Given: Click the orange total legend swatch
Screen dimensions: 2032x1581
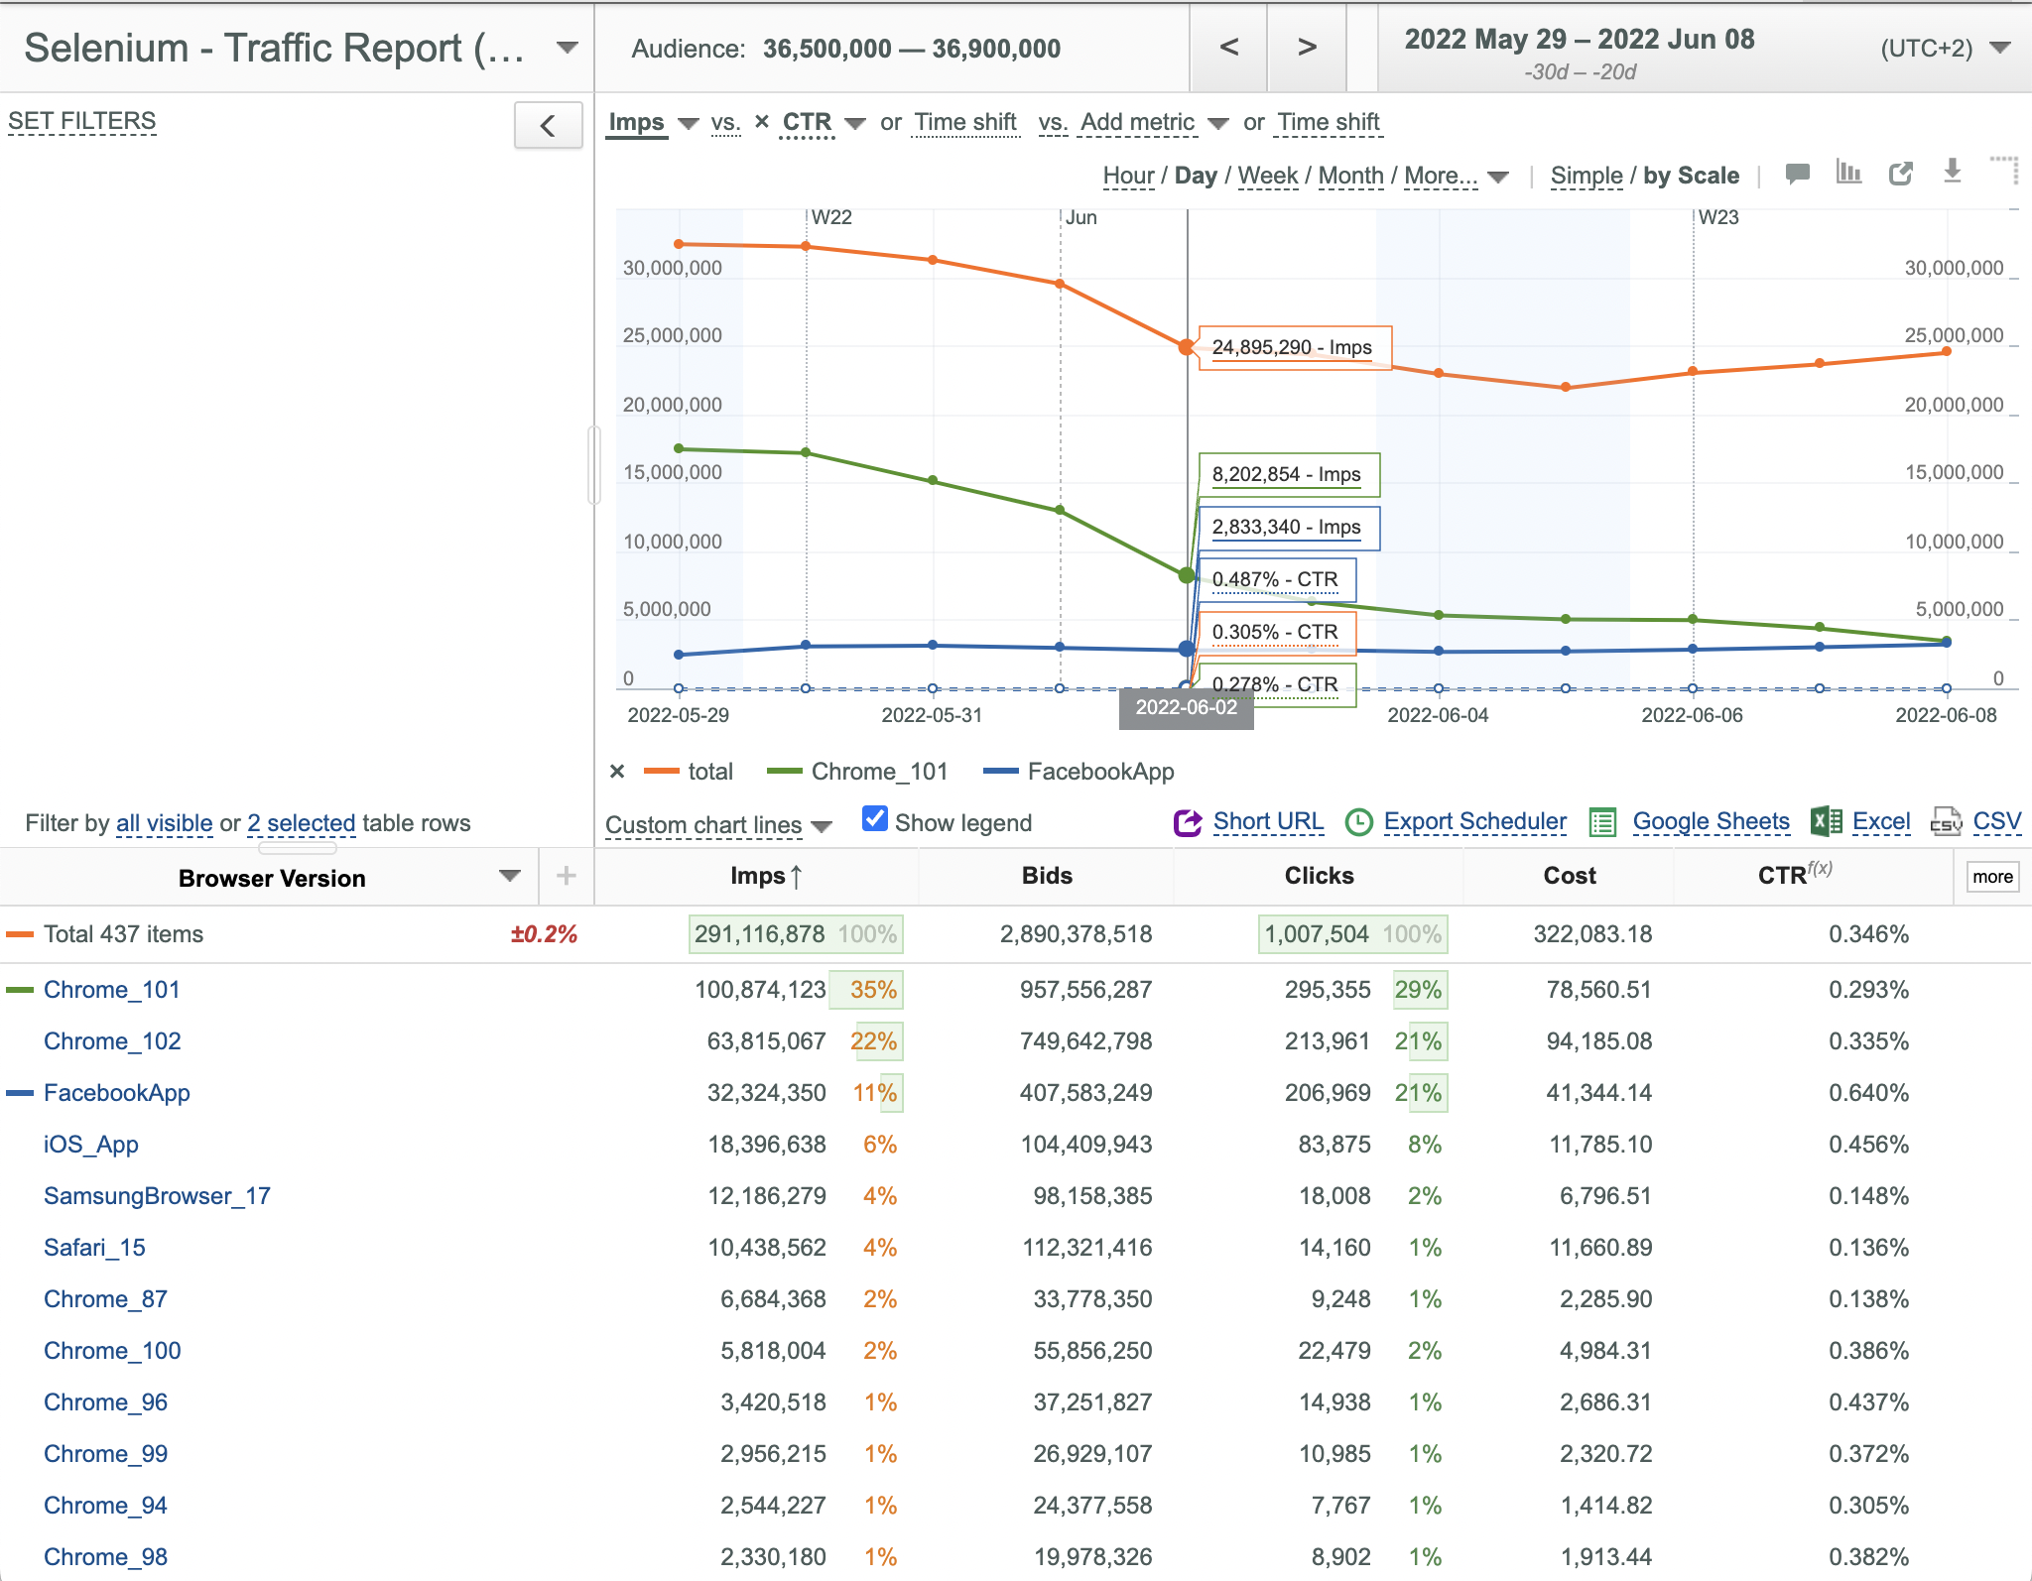Looking at the screenshot, I should pyautogui.click(x=661, y=772).
